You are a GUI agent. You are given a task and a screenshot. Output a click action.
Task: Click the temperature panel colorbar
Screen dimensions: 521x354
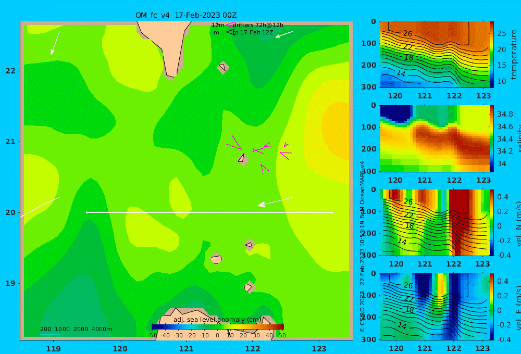pos(492,55)
